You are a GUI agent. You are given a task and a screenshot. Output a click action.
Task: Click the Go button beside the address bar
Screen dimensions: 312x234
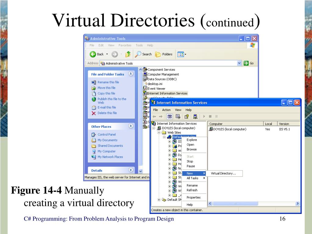tap(249, 63)
